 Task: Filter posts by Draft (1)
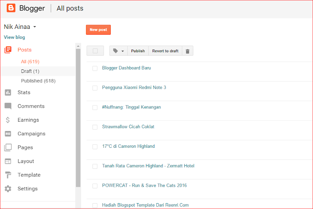(x=30, y=71)
